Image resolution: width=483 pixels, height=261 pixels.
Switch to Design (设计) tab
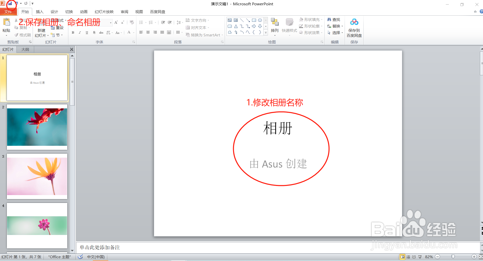[54, 12]
